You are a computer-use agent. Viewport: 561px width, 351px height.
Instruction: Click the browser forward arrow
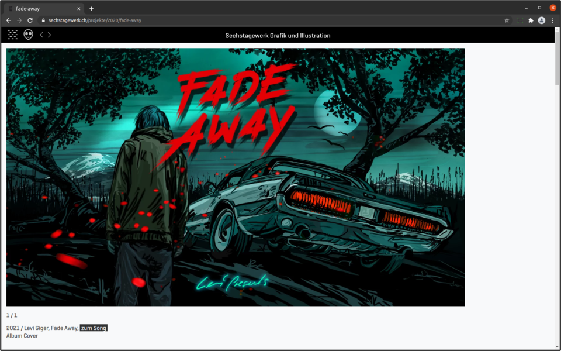click(x=19, y=20)
